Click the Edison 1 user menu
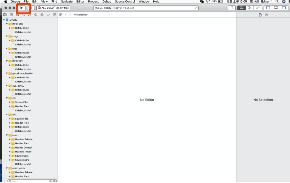 (267, 2)
